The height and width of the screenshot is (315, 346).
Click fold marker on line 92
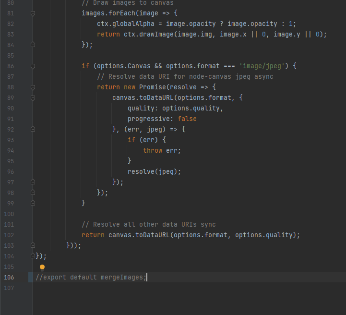(33, 129)
